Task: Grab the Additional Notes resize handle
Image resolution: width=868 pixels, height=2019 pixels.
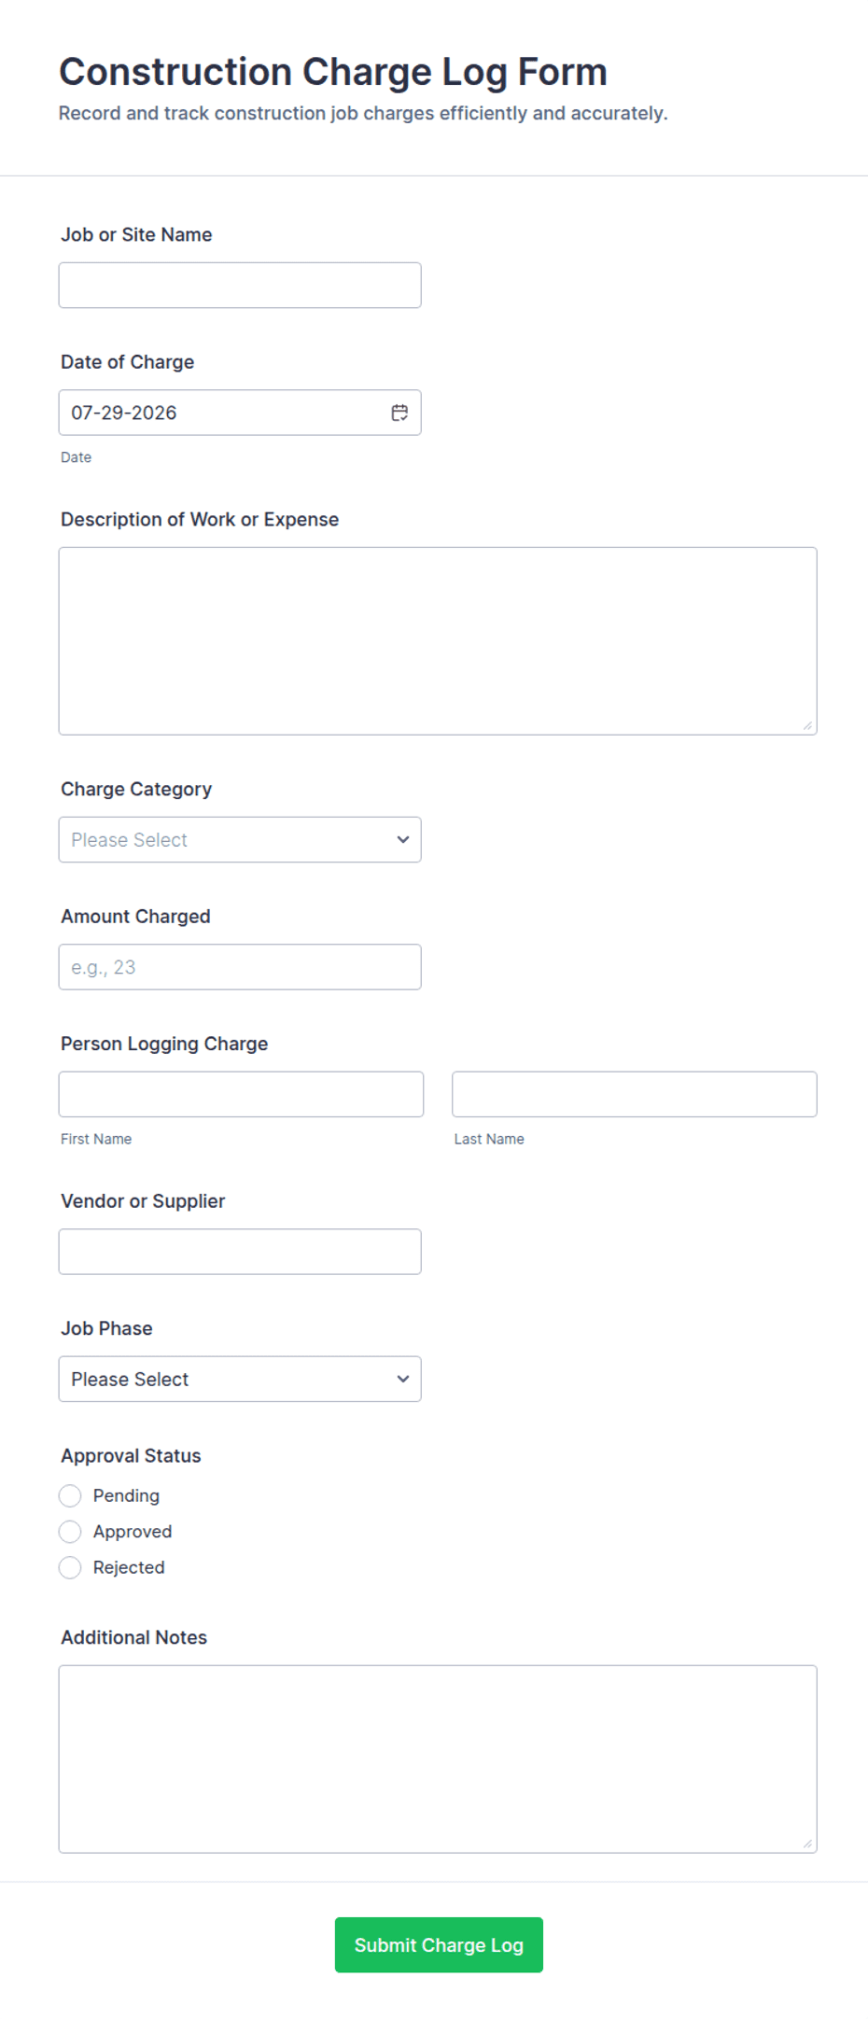Action: tap(807, 1844)
